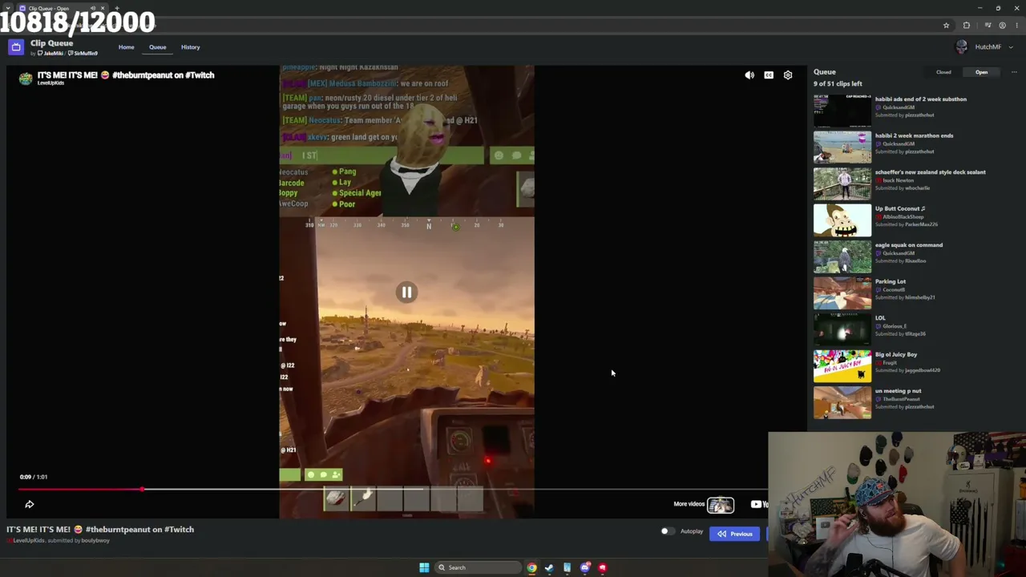This screenshot has width=1026, height=577.
Task: Toggle closed captions on the video
Action: tap(769, 75)
